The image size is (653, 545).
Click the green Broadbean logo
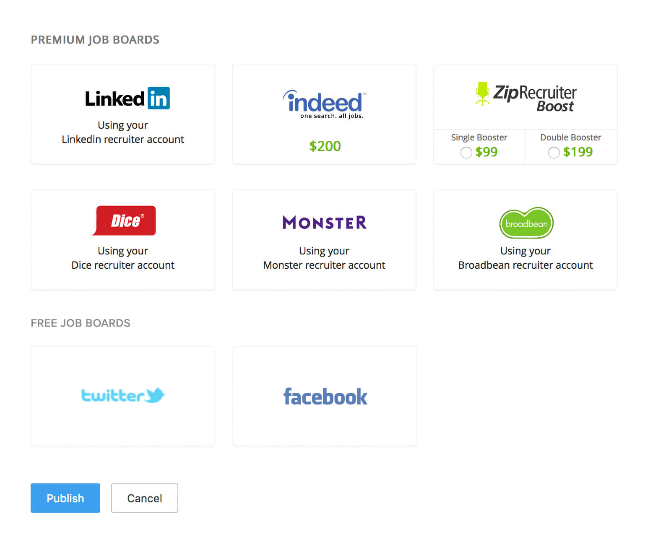click(x=526, y=223)
